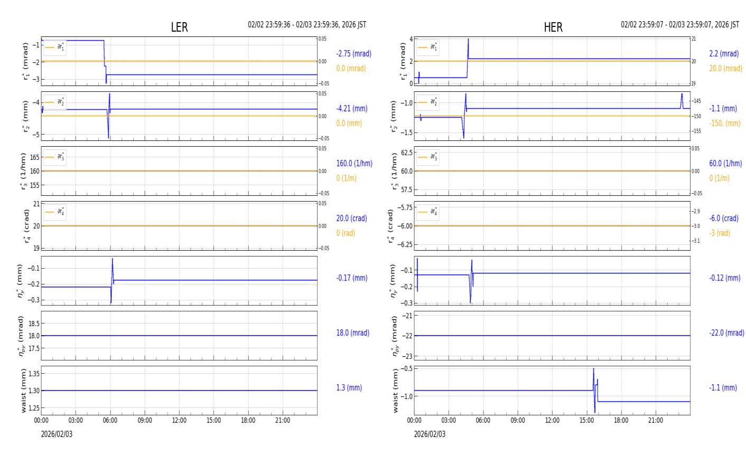This screenshot has height=456, width=746.
Task: Click the 2.2 (mrad) value in HER
Action: coord(724,54)
